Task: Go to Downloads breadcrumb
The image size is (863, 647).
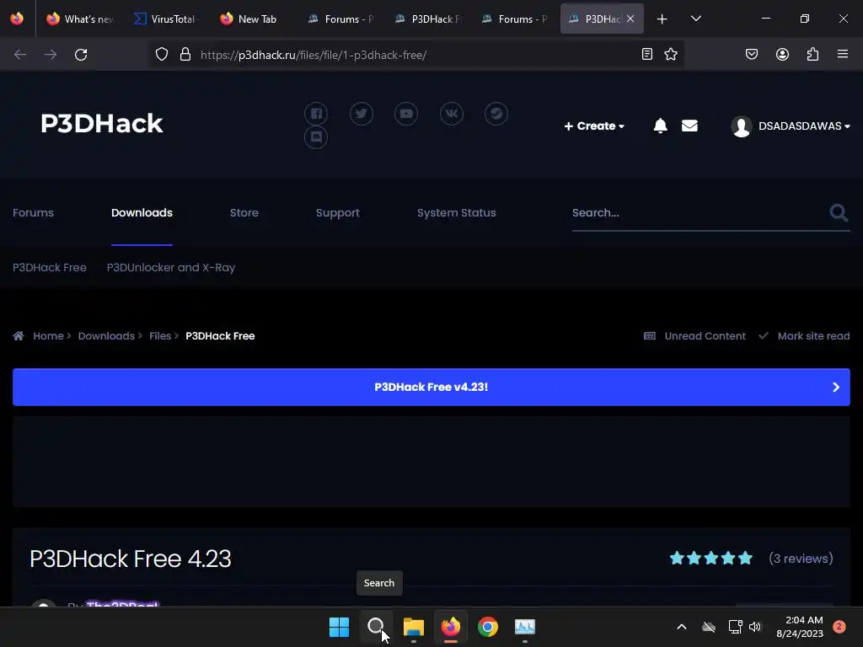Action: coord(106,335)
